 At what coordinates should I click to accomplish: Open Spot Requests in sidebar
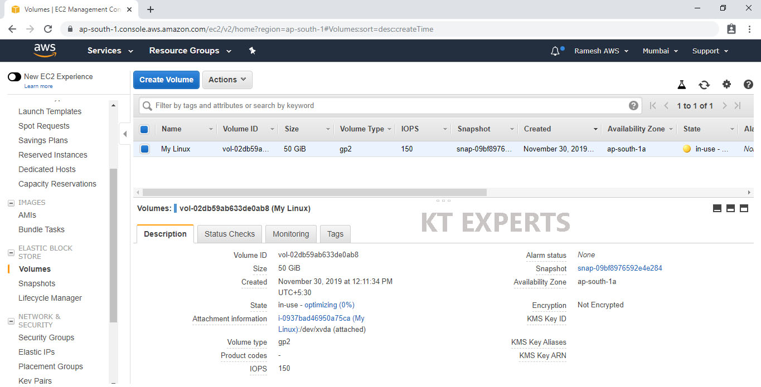(x=44, y=126)
